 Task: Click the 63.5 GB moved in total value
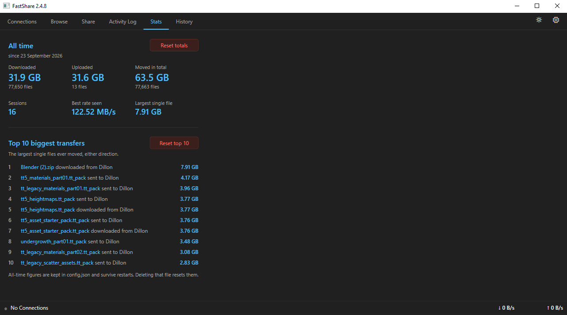tap(152, 77)
